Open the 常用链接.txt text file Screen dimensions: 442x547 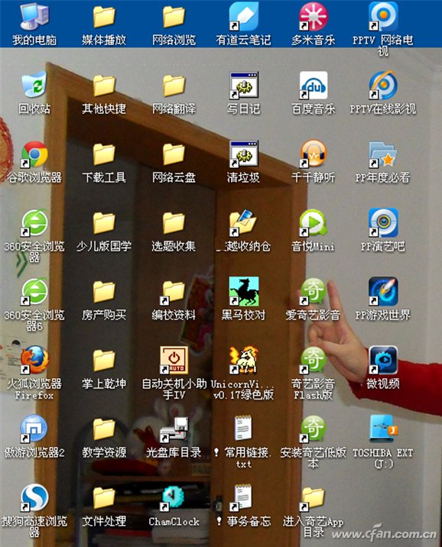[243, 428]
